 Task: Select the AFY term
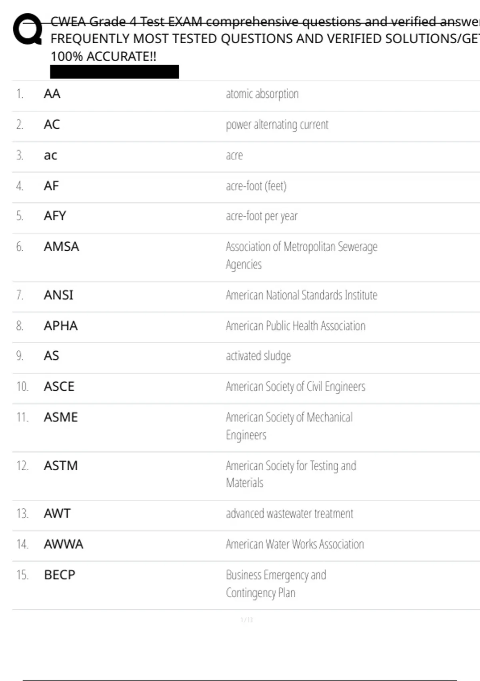[55, 216]
